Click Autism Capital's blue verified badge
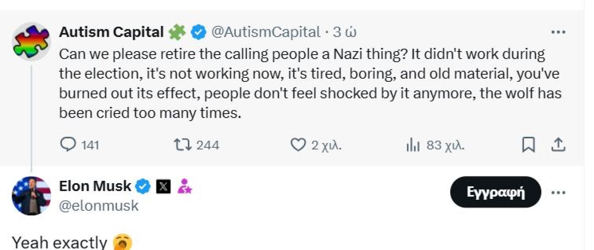The width and height of the screenshot is (594, 250). click(199, 32)
